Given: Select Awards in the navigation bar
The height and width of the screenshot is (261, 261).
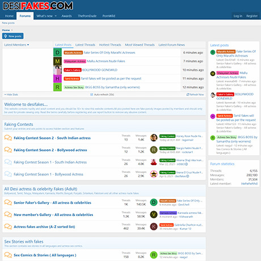Looking at the screenshot, I should [x=66, y=16].
